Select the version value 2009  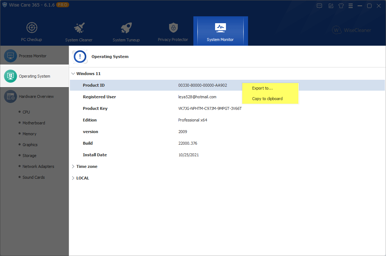182,132
